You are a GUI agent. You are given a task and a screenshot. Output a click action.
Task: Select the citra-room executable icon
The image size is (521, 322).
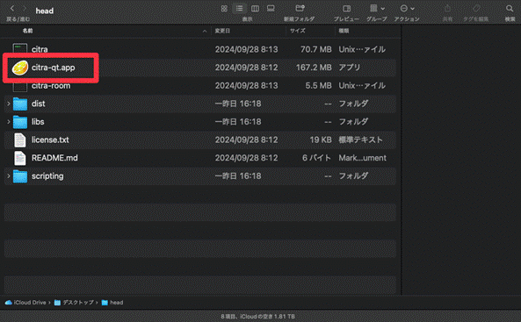coord(20,87)
